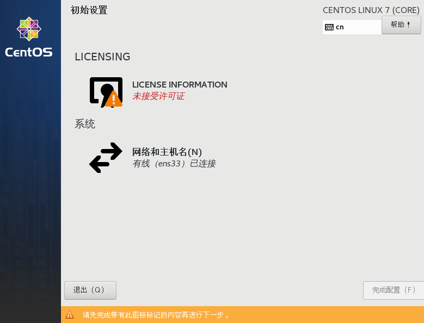Click the network arrows icon
424x323 pixels.
[x=106, y=158]
